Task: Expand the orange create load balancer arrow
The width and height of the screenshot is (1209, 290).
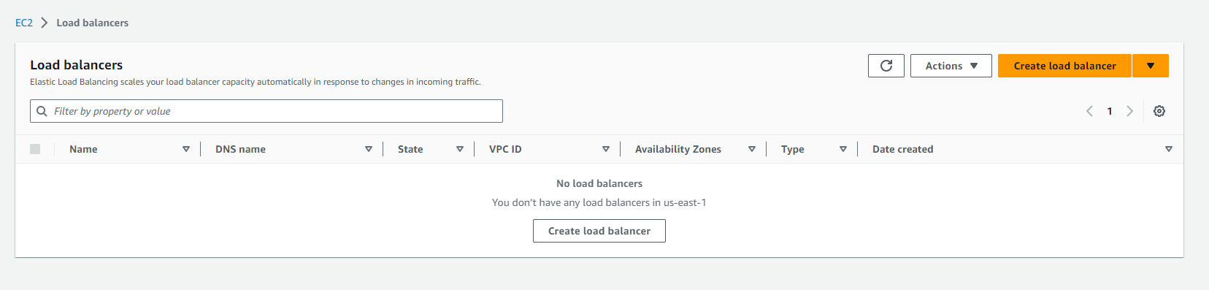Action: tap(1151, 66)
